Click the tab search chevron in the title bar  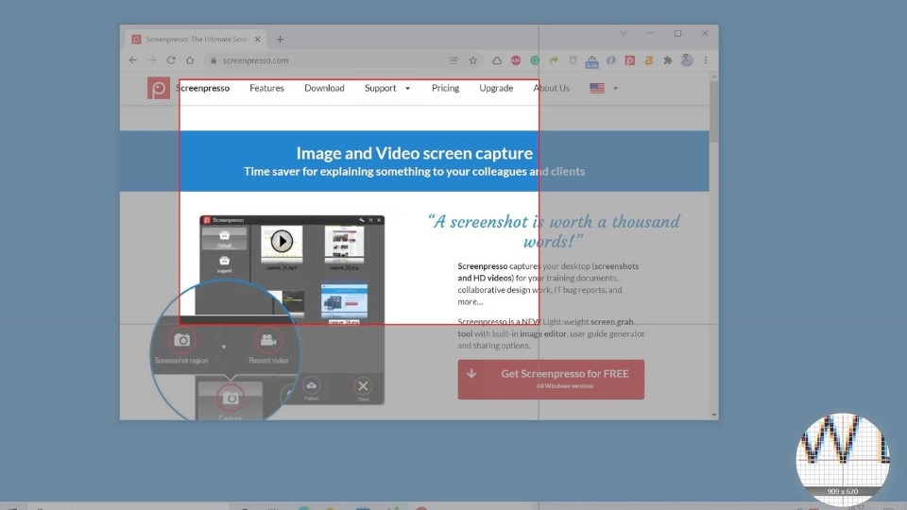point(623,33)
